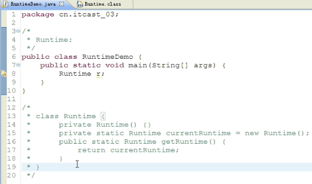The image size is (312, 184).
Task: Click private Runtime() {} on line 14
Action: 105,125
